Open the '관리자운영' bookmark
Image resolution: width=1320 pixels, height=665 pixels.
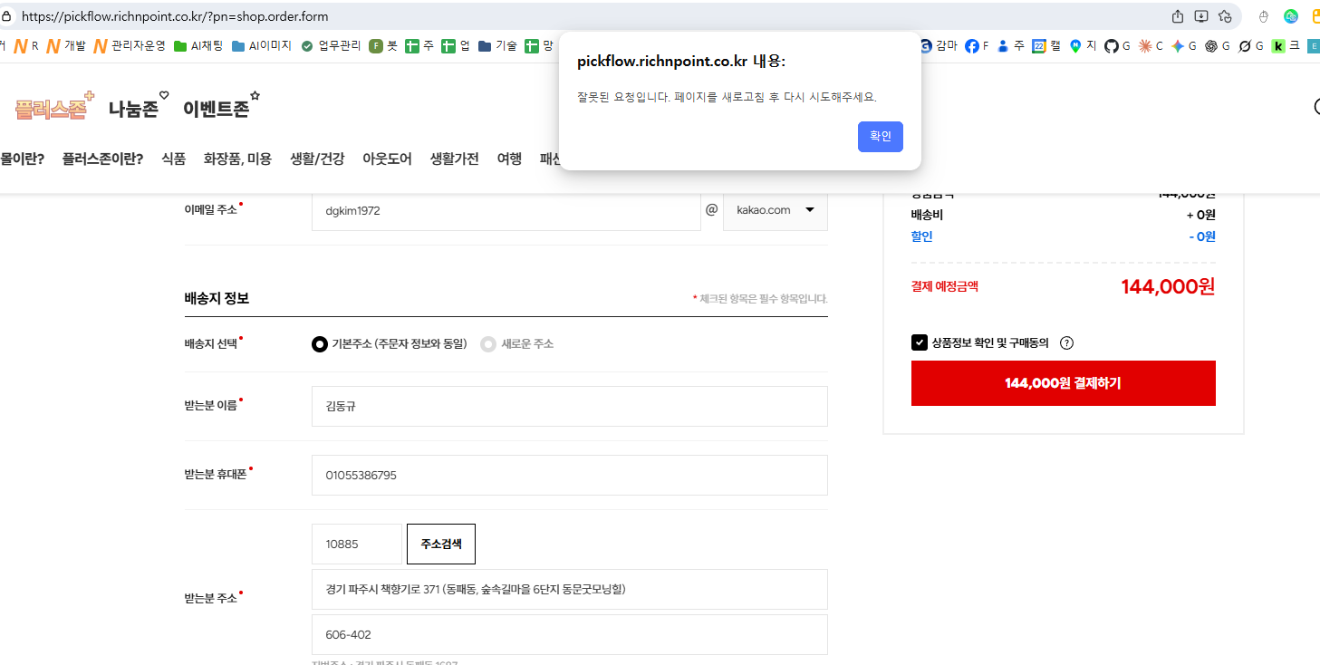pos(130,45)
